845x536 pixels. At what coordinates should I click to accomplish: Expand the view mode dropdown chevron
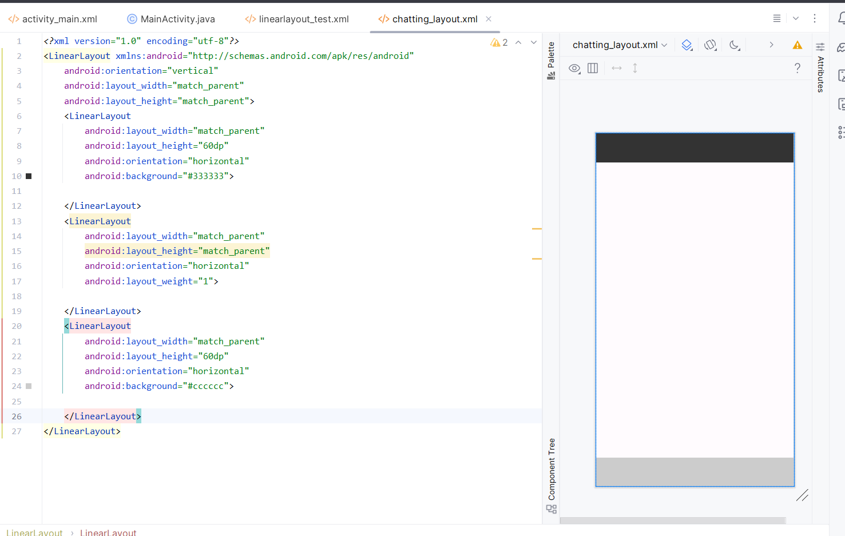pyautogui.click(x=796, y=18)
